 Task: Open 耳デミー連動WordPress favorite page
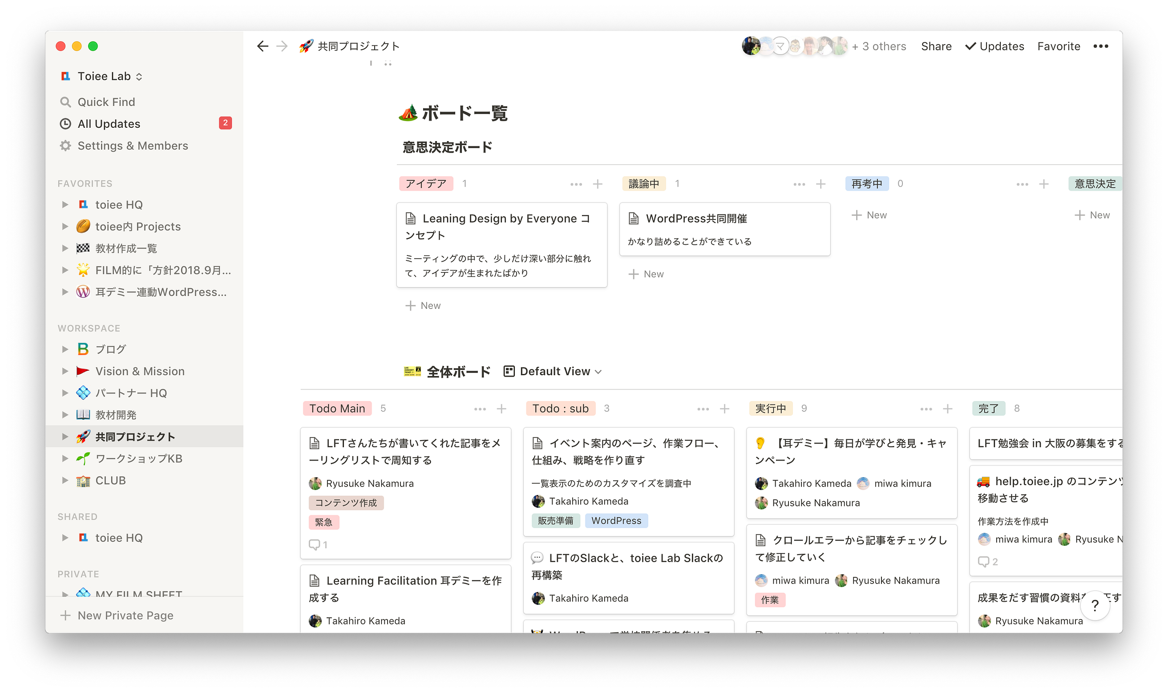coord(144,292)
